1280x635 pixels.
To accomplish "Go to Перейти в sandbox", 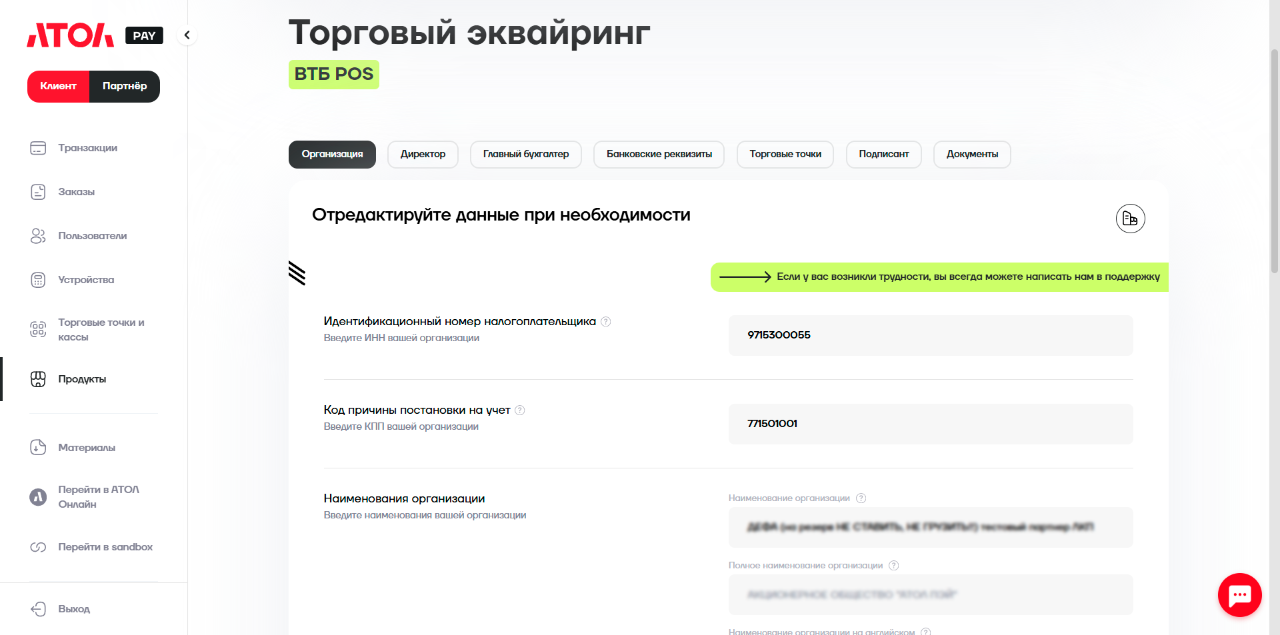I will (105, 547).
